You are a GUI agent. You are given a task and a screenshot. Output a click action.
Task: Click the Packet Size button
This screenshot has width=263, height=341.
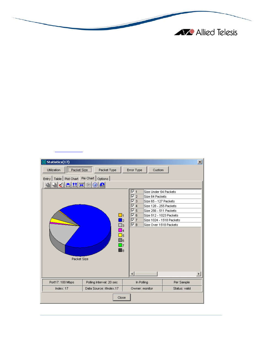(79, 170)
